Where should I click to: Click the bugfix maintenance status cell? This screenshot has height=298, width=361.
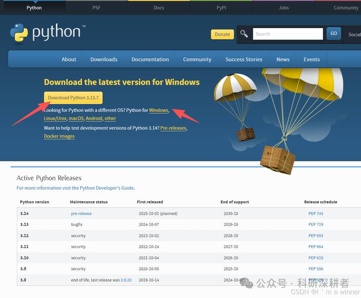77,224
